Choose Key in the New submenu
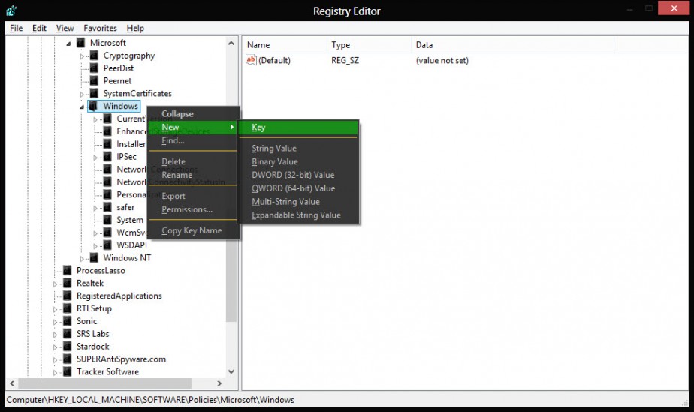 [x=298, y=128]
